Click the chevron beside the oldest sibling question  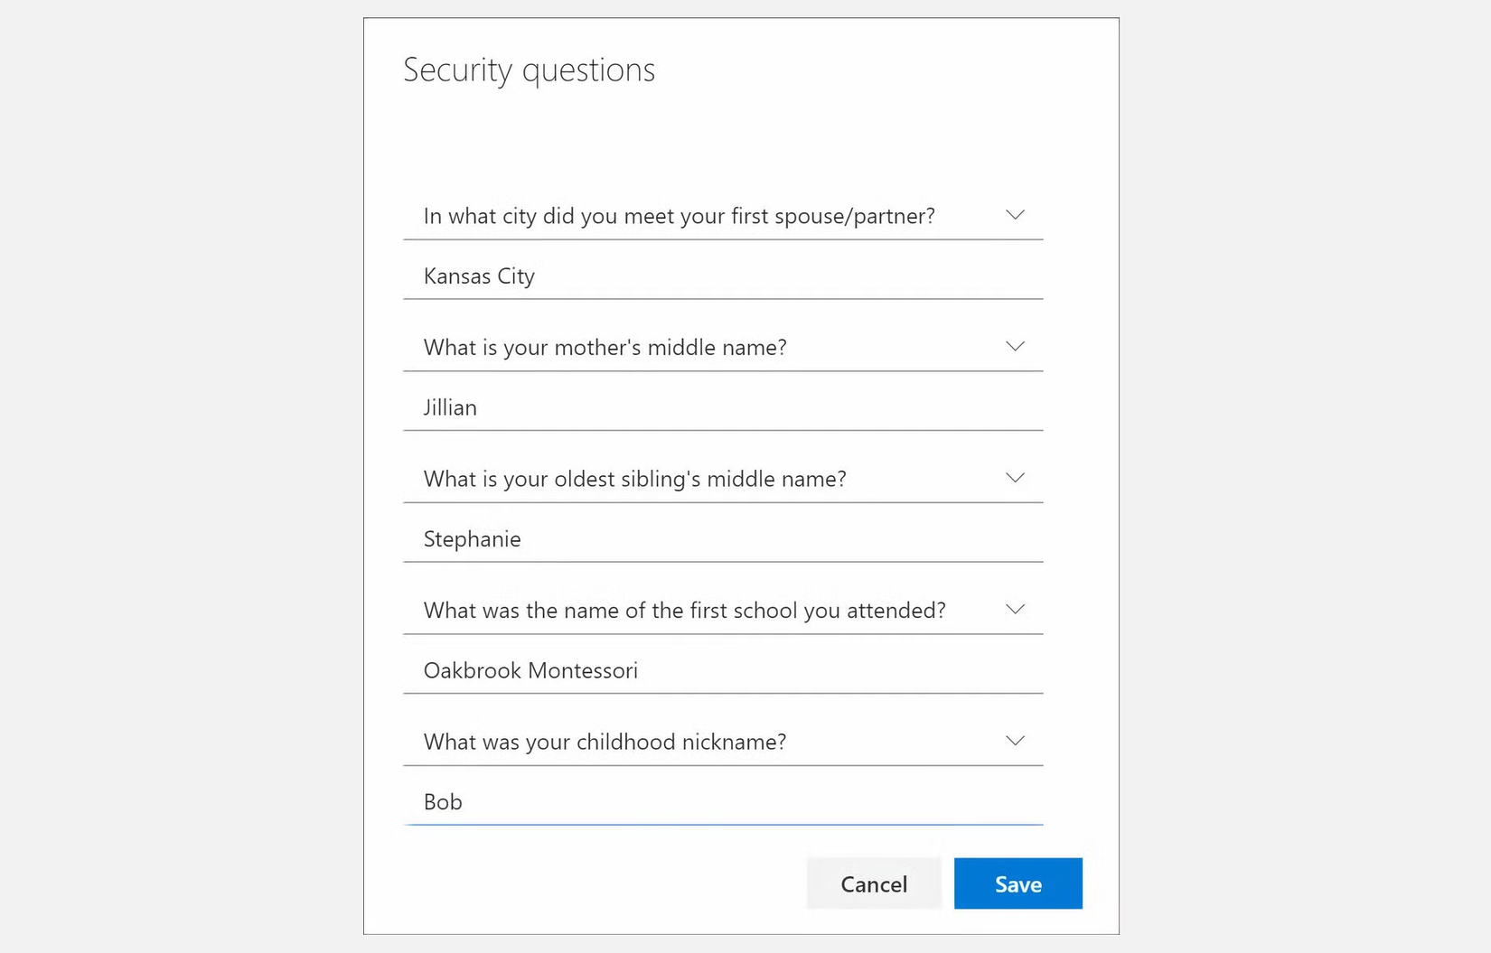coord(1015,478)
